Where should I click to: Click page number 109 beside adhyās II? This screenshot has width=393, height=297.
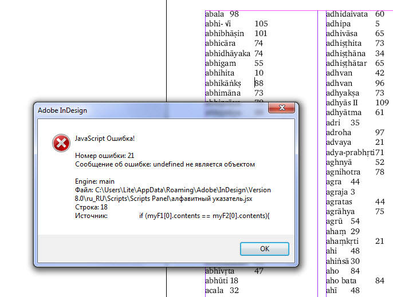[x=382, y=102]
